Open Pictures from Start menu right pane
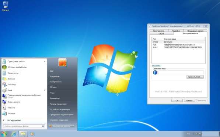Viewport: 220px width, 137px height. 56,82
